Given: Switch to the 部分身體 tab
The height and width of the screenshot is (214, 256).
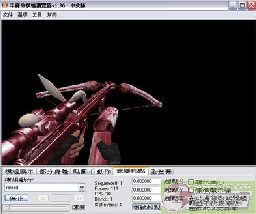Looking at the screenshot, I should [53, 172].
